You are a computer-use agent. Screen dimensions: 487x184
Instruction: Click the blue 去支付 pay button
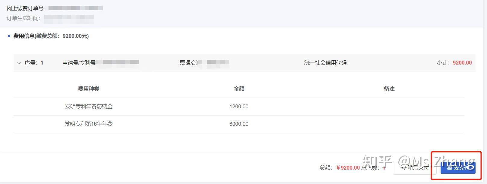point(458,167)
